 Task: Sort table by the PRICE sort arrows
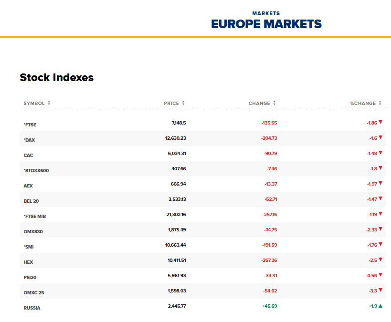coord(183,103)
